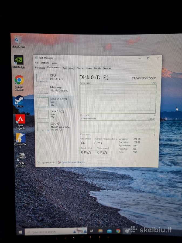182x243 pixels.
Task: Click the Disk transfer rate graph
Action: [x=117, y=127]
